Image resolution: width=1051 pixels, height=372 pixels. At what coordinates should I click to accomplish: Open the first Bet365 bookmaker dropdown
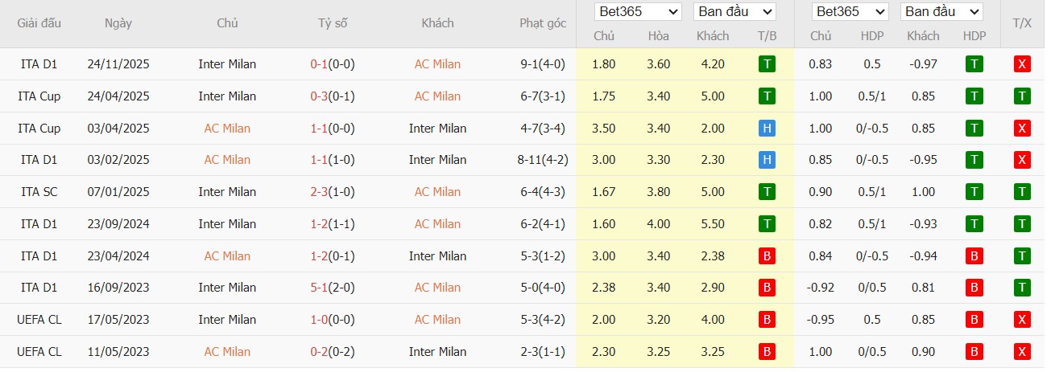[638, 12]
